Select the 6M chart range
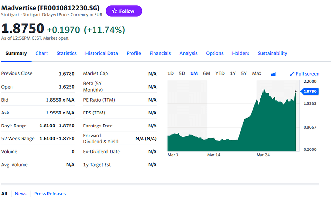Image resolution: width=331 pixels, height=206 pixels. (x=206, y=74)
